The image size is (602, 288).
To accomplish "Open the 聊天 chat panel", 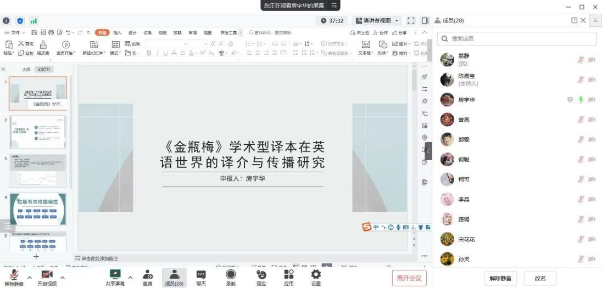I will point(201,277).
